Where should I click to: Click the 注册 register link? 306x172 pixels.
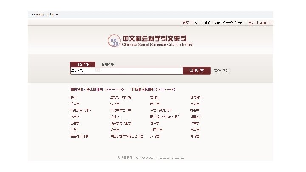point(263,23)
